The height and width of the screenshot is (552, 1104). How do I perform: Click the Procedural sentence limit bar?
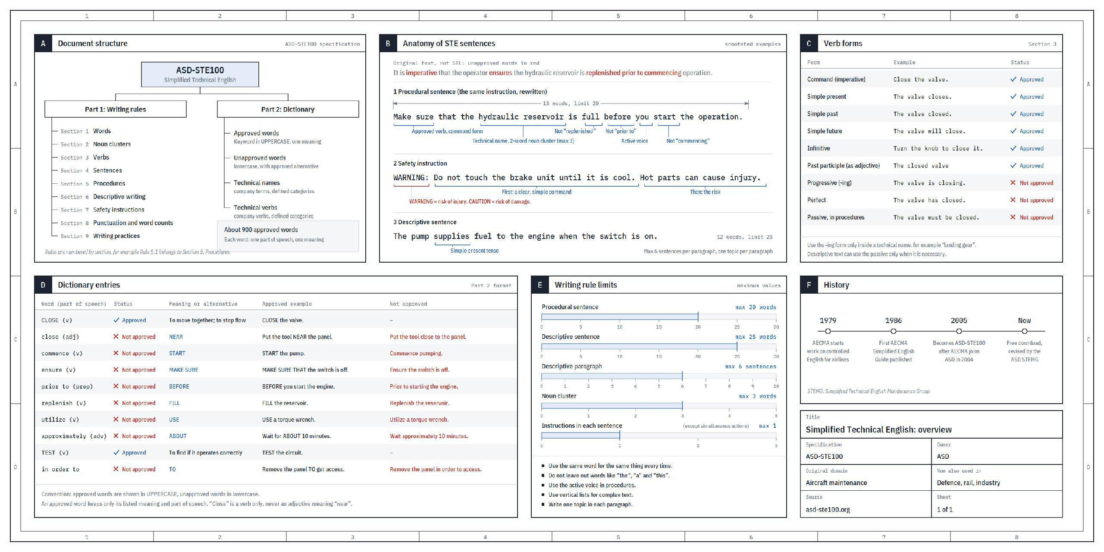click(x=659, y=317)
